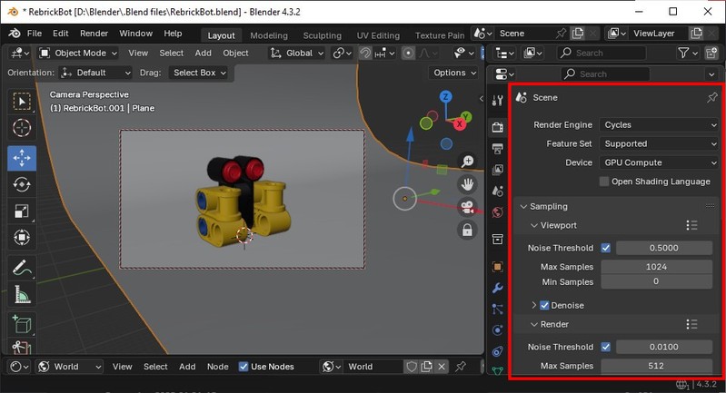Uncheck the Use Nodes checkbox
The height and width of the screenshot is (393, 726).
tap(244, 367)
